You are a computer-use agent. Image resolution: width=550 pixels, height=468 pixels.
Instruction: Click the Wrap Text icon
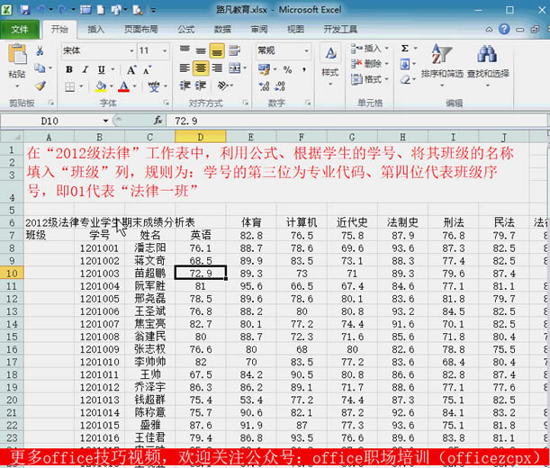point(234,51)
